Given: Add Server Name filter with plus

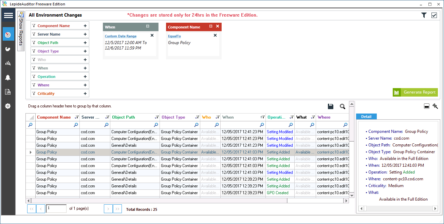Looking at the screenshot, I should (x=85, y=34).
